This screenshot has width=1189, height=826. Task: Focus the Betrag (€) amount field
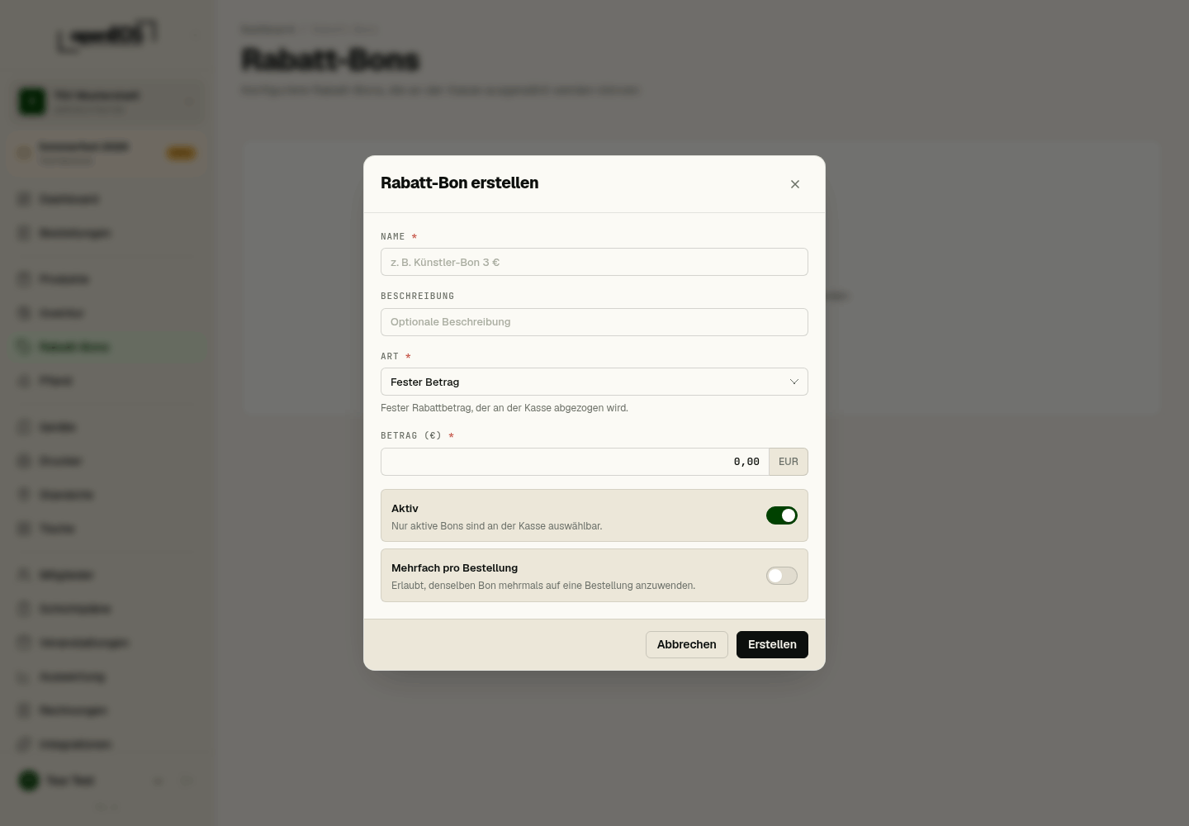click(x=575, y=462)
